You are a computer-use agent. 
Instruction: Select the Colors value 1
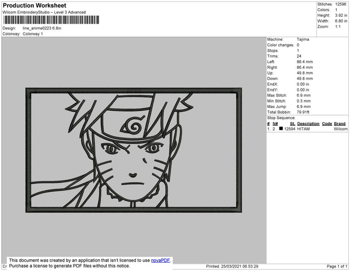tap(336, 10)
